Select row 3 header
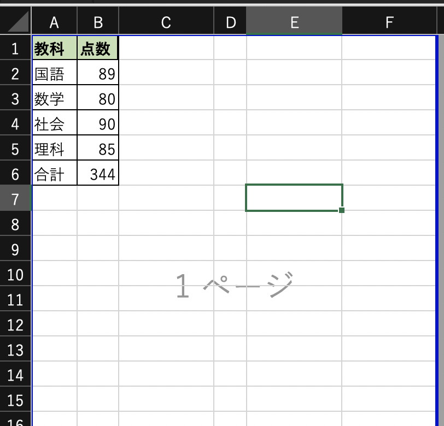The width and height of the screenshot is (444, 426). 15,98
